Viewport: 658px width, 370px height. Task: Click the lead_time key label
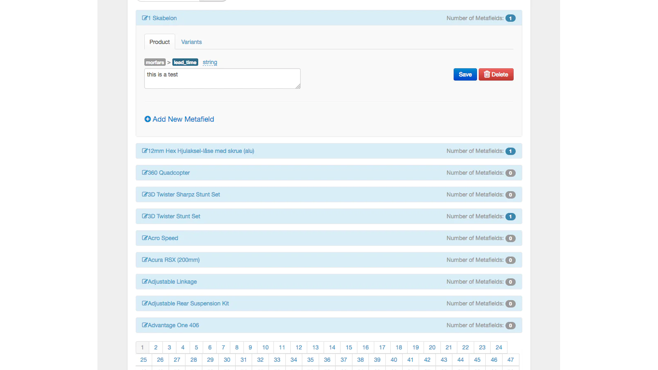point(185,62)
